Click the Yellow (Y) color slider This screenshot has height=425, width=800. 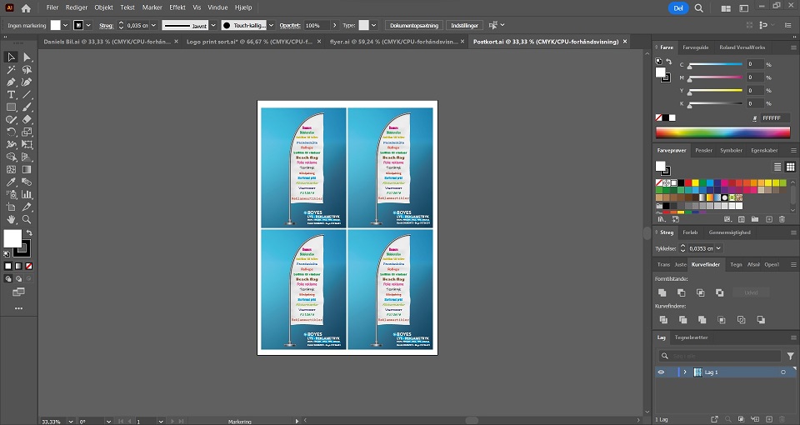click(716, 90)
